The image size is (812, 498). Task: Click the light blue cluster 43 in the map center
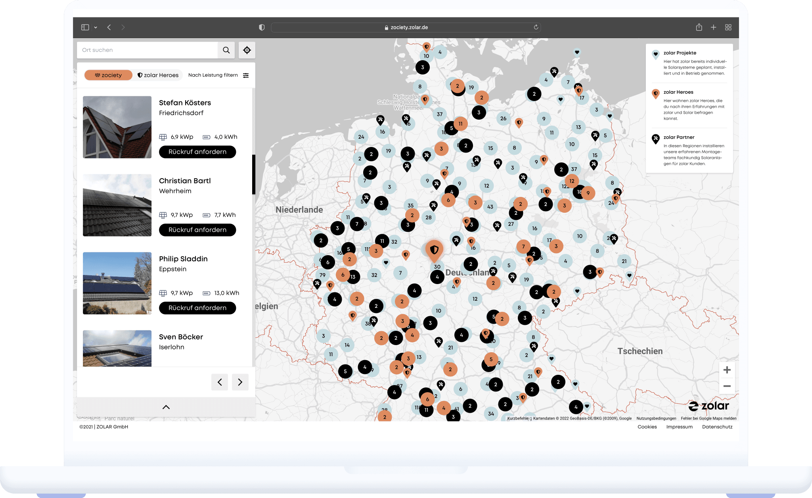pyautogui.click(x=490, y=207)
